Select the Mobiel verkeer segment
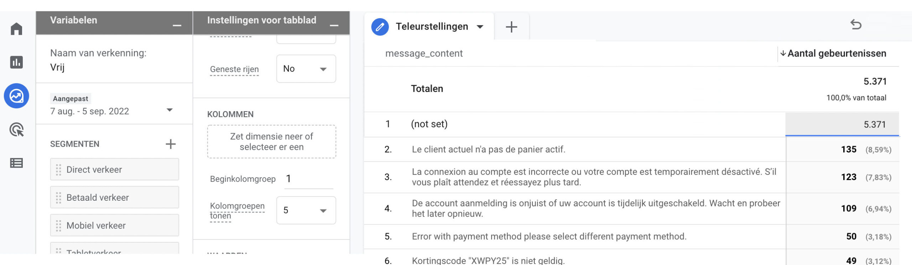This screenshot has width=912, height=265. click(114, 225)
